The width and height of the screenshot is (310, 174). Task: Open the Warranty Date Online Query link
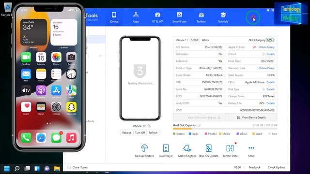[266, 68]
